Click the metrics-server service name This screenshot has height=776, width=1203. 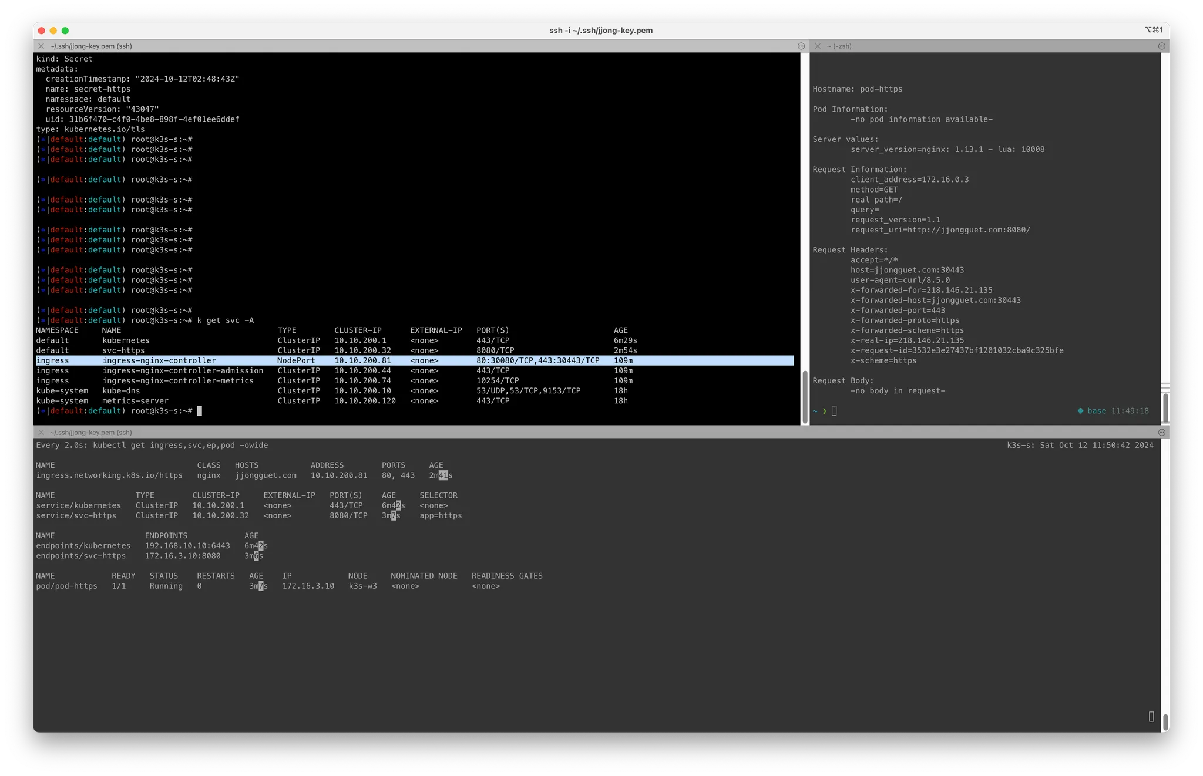[135, 400]
